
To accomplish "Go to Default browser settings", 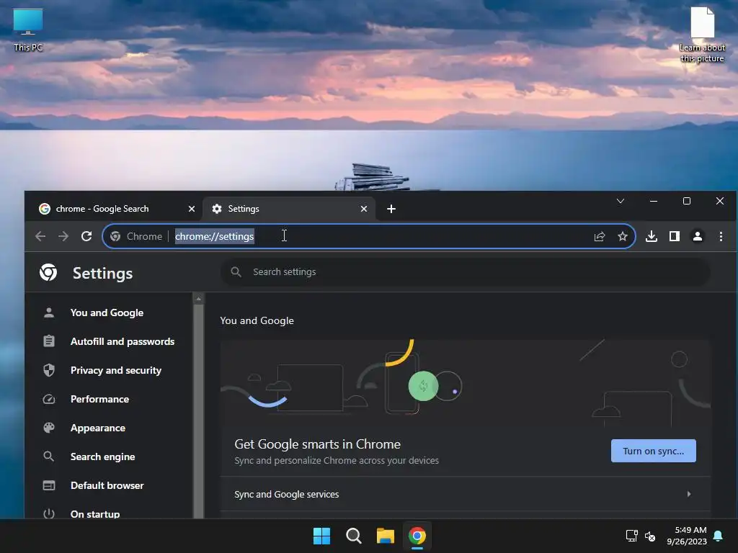I will click(108, 485).
